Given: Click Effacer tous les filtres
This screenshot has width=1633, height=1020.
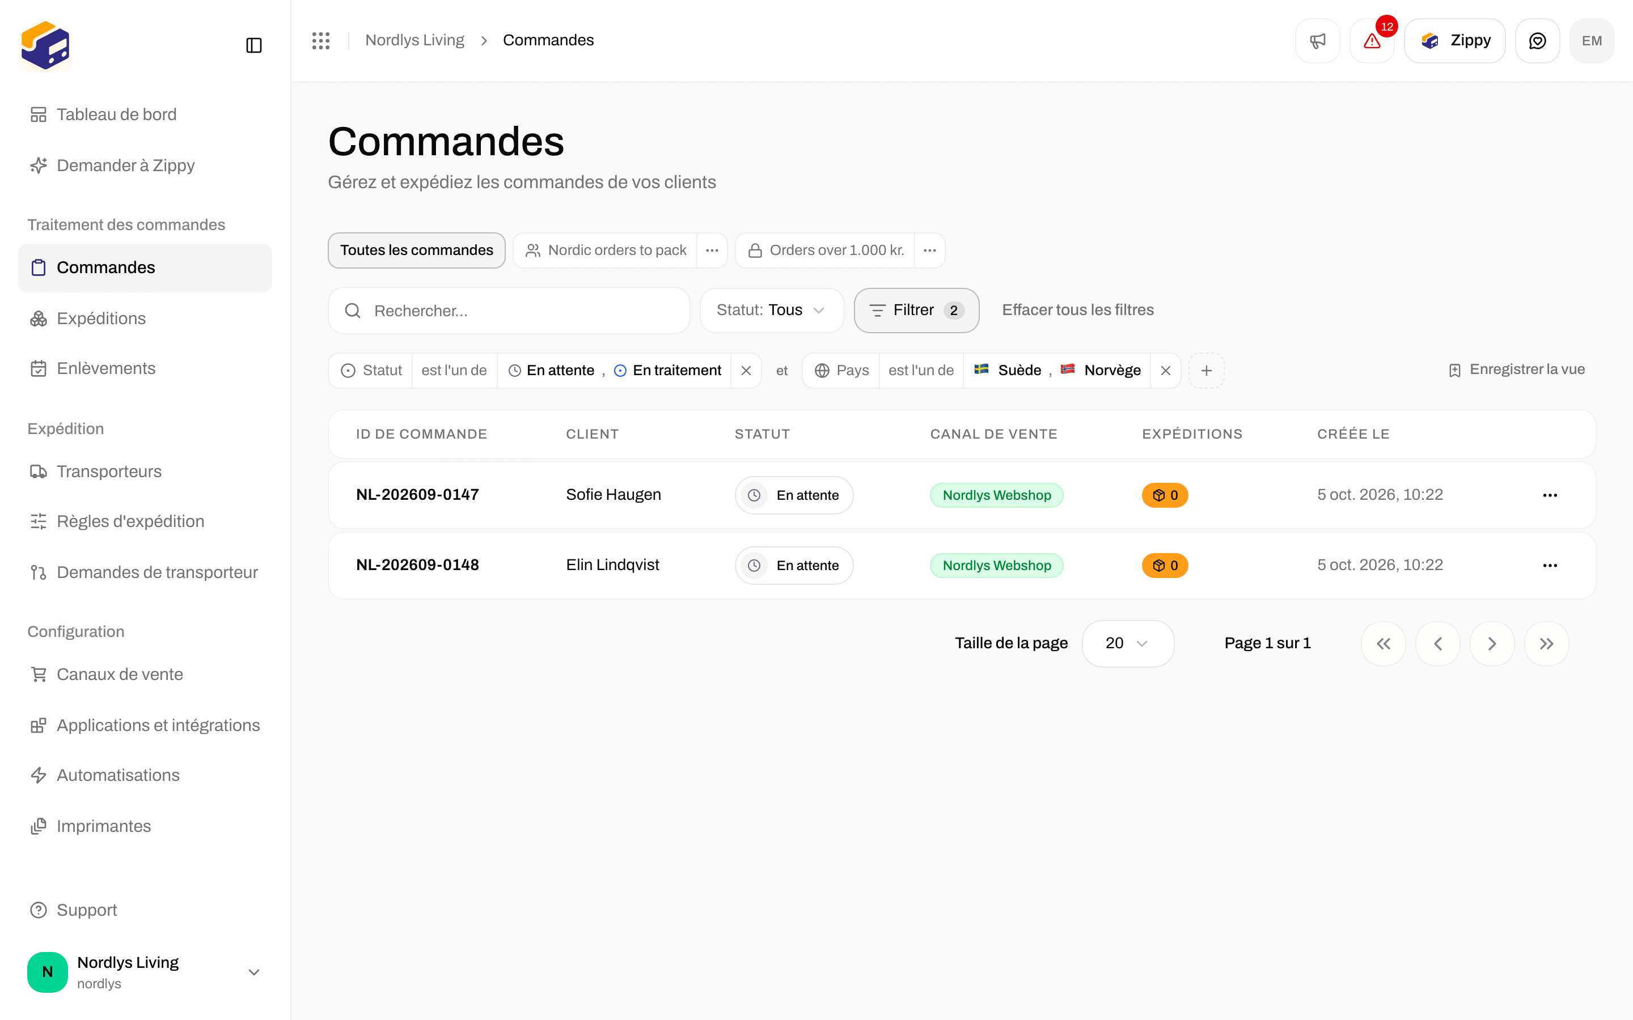Looking at the screenshot, I should tap(1078, 311).
